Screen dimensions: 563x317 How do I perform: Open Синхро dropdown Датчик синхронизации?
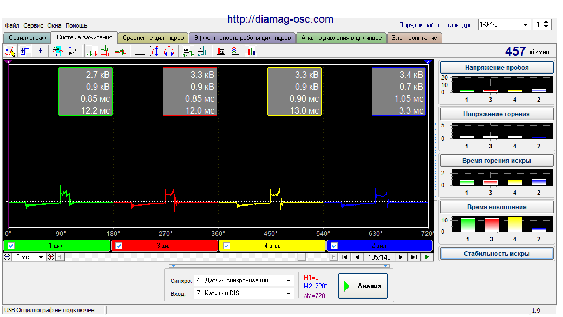244,280
